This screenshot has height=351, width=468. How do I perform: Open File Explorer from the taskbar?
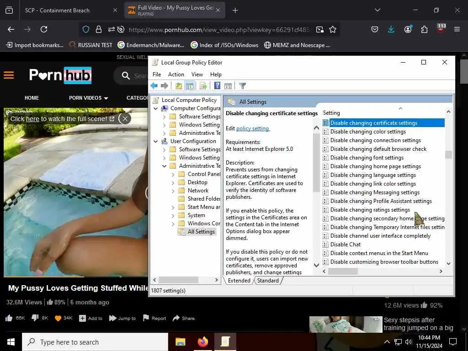180,342
